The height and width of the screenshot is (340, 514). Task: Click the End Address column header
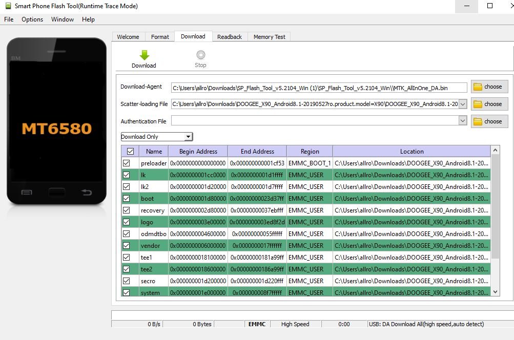click(257, 152)
